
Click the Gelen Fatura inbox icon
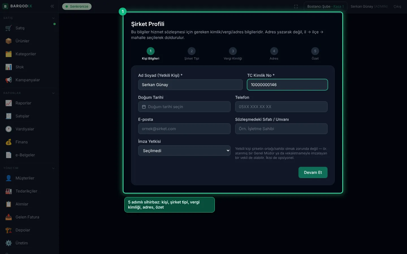coord(8,217)
